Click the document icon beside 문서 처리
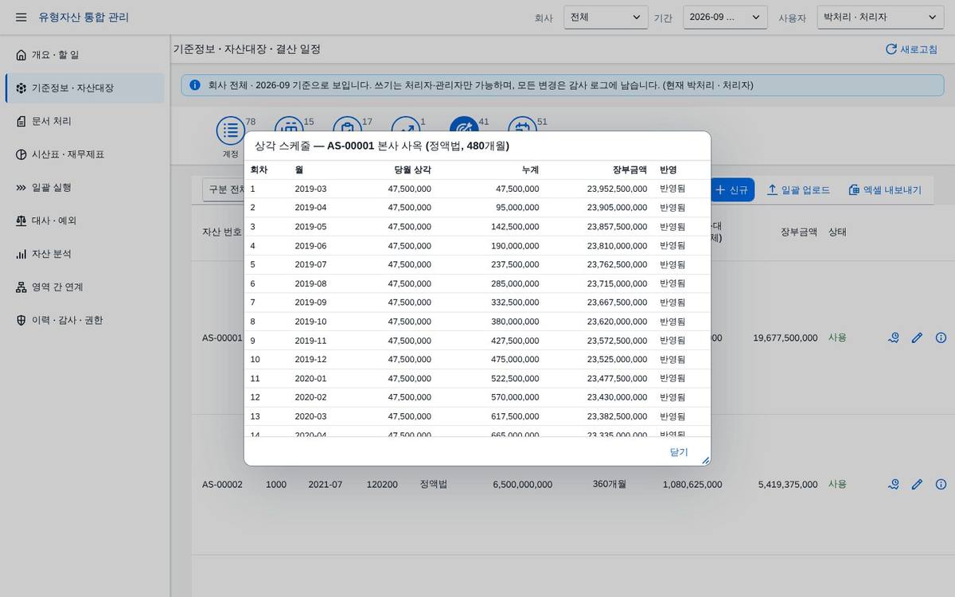 (21, 121)
